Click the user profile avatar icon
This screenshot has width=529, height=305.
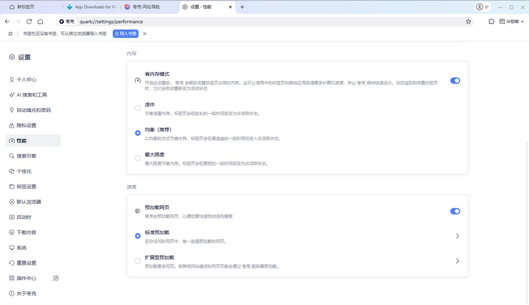479,7
